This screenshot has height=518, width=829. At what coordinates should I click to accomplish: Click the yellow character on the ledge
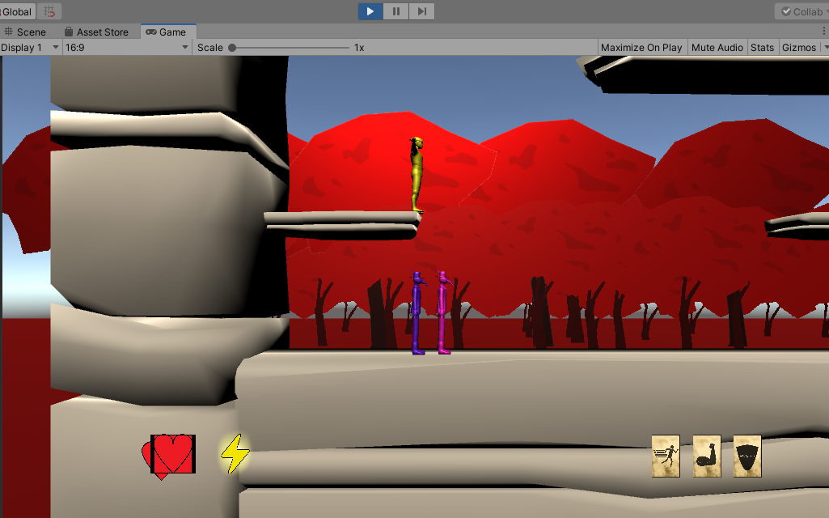point(417,175)
